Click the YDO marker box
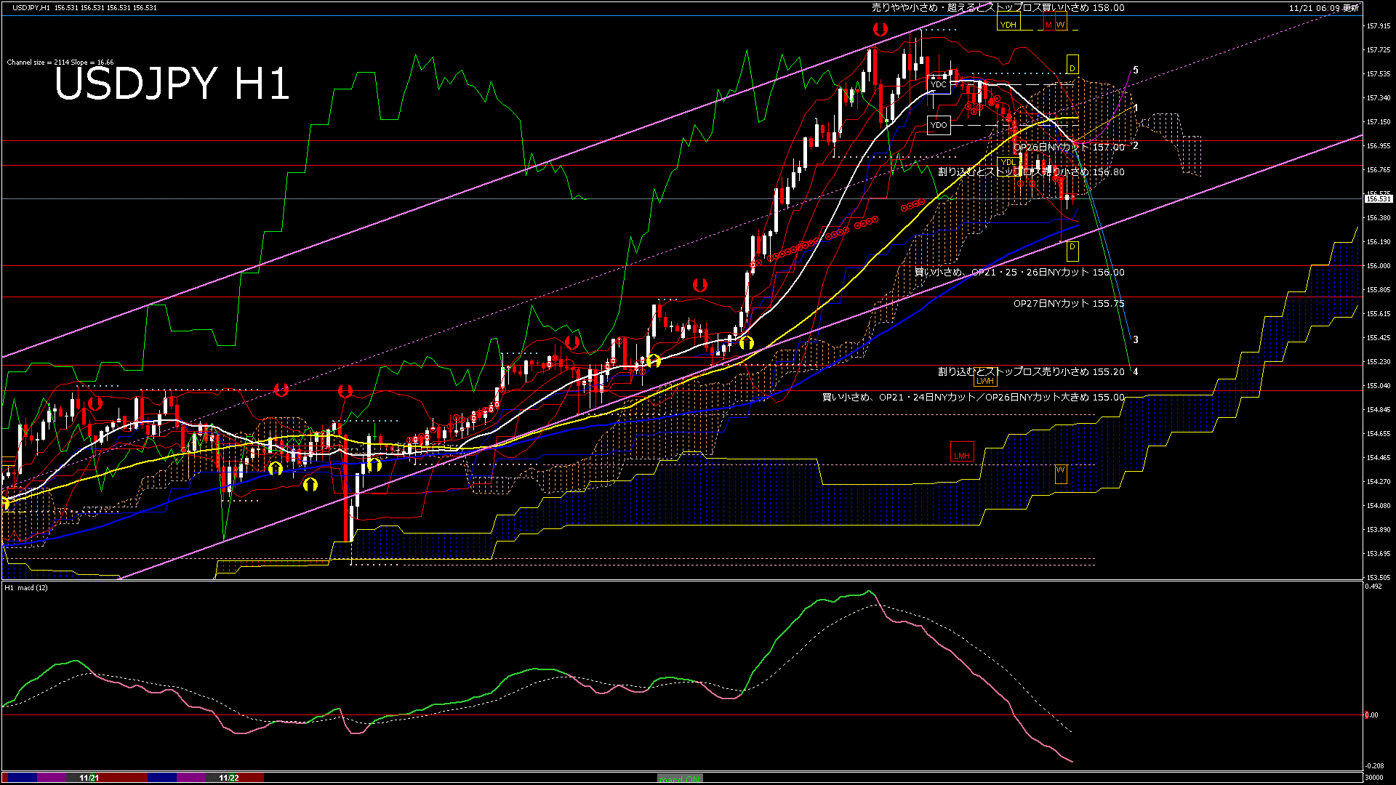The width and height of the screenshot is (1396, 785). click(x=939, y=125)
